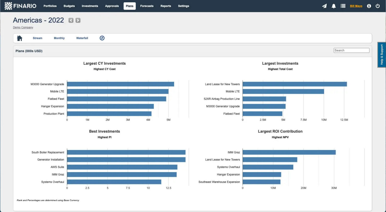Switch to the Monthly view
Viewport: 386px width, 212px height.
click(59, 38)
